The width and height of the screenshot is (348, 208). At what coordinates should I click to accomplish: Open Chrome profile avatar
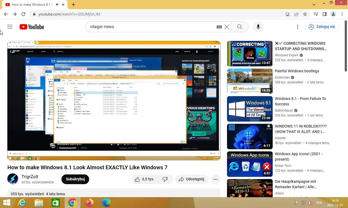click(333, 14)
